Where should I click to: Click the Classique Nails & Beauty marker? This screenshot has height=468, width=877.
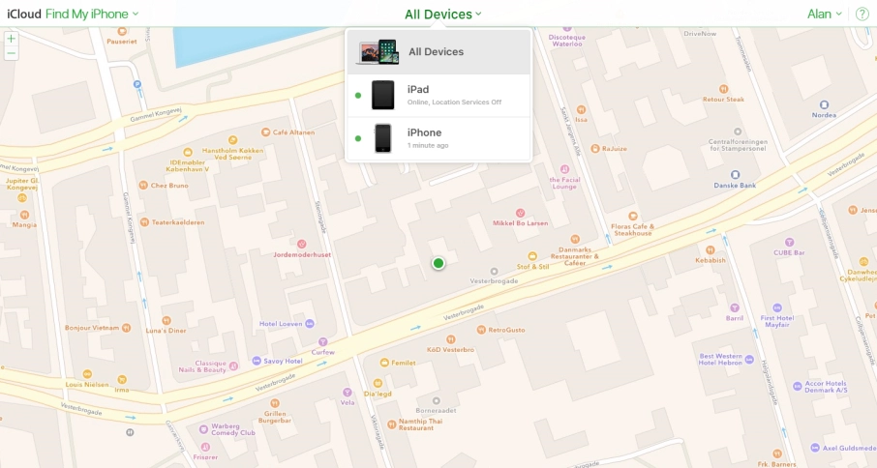click(233, 366)
